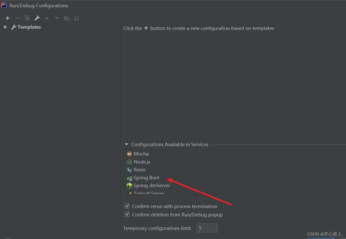
Task: Click the Add New Configuration plus icon
Action: 8,18
